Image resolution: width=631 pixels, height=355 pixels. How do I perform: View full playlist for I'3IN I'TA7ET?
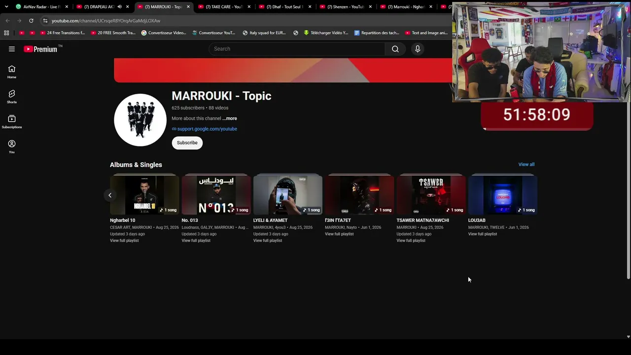coord(339,234)
